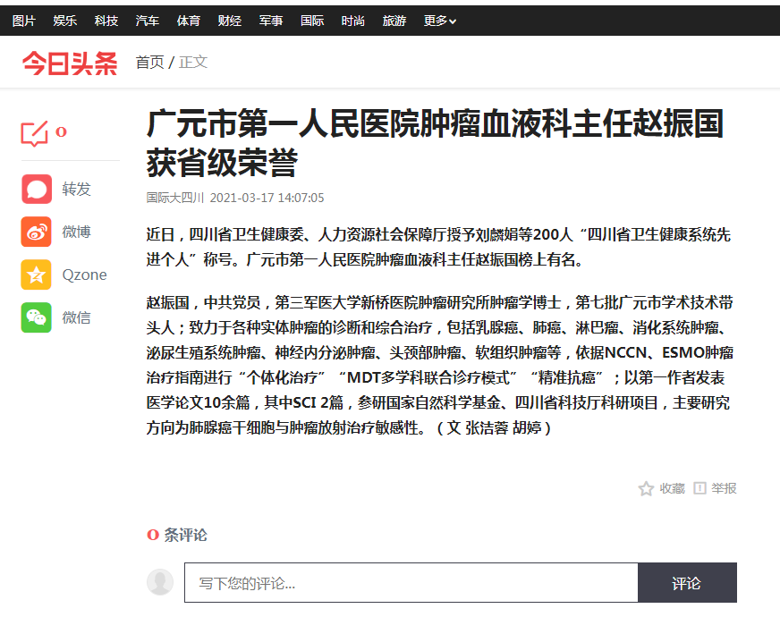Screen dimensions: 780x617
Task: Click the user avatar beside comment box
Action: (x=160, y=582)
